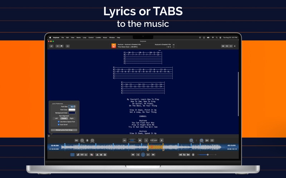
Task: Click the menu bar date and time
Action: point(230,38)
